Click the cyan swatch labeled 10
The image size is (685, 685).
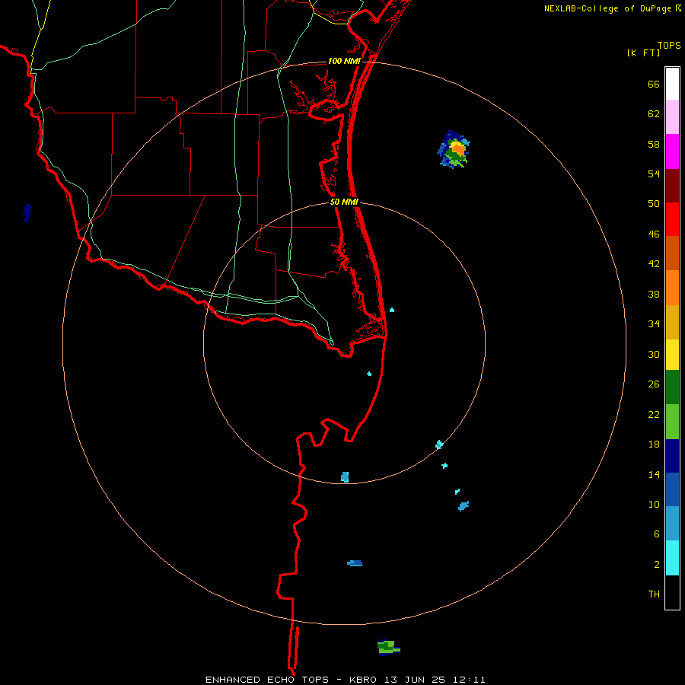[672, 558]
